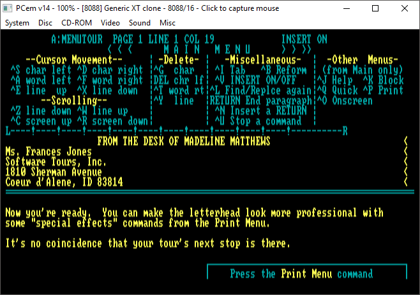Click the COL 19 status indicator
420x295 pixels.
[x=199, y=40]
